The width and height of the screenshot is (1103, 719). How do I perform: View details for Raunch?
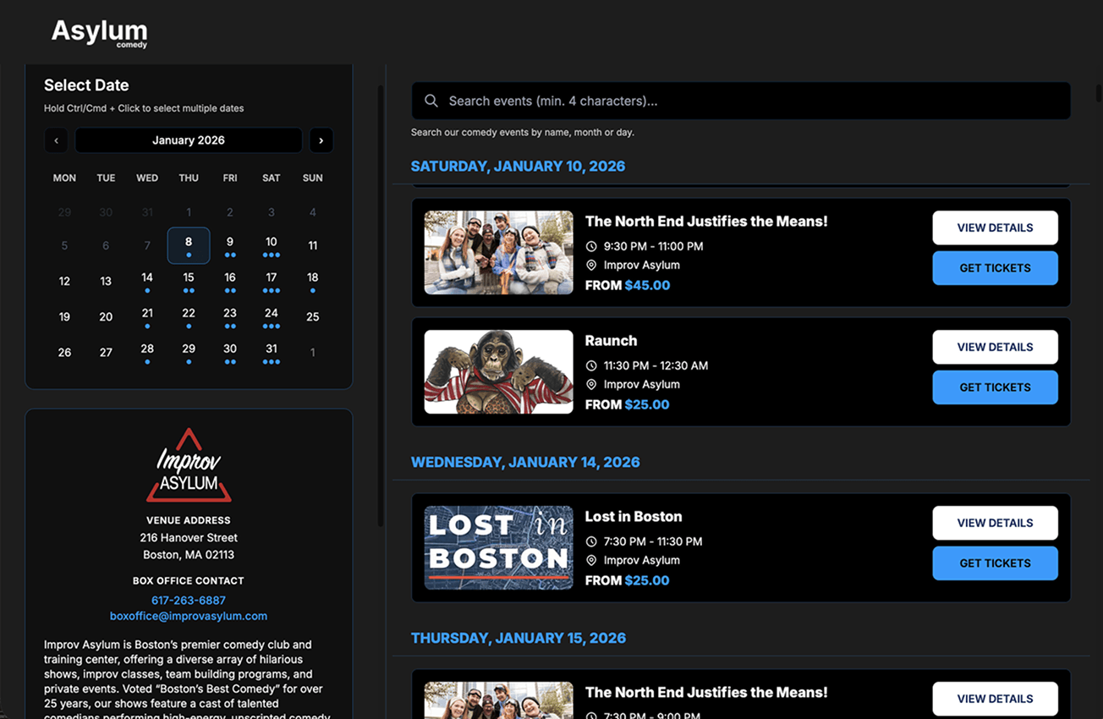click(x=995, y=347)
